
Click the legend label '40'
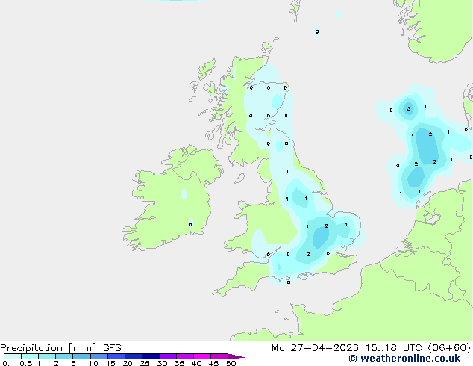196,363
